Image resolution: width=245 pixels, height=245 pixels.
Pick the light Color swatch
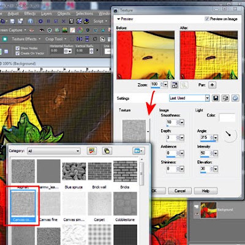pyautogui.click(x=227, y=118)
